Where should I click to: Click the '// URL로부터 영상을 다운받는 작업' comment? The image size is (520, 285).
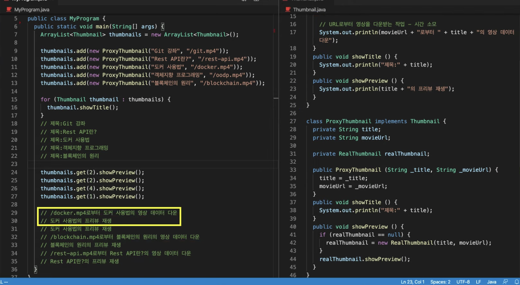[x=378, y=24]
